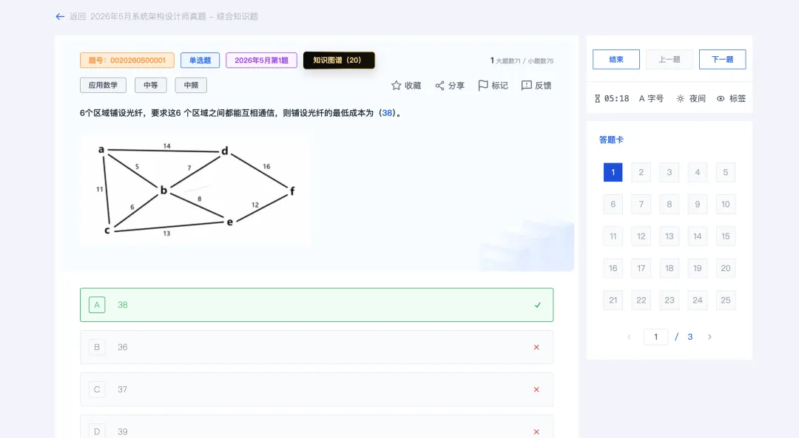Viewport: 799px width, 438px height.
Task: Jump to question 6 in answer card
Action: coord(613,205)
